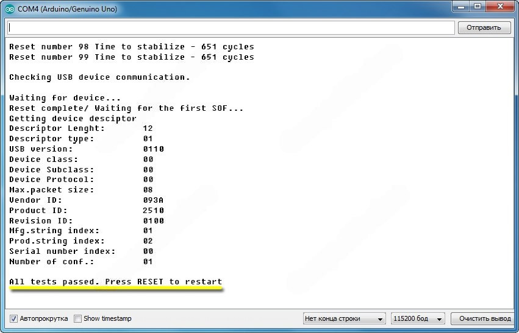The width and height of the screenshot is (519, 333).
Task: Click the 'Checking USB device communication' line
Action: point(99,77)
